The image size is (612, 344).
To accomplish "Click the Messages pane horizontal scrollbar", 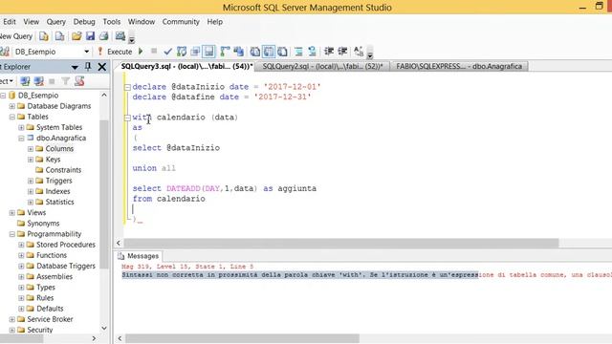I will [x=242, y=338].
